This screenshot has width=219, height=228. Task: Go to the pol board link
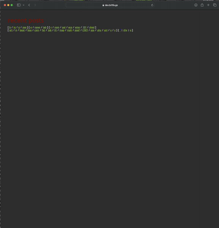click(x=64, y=27)
